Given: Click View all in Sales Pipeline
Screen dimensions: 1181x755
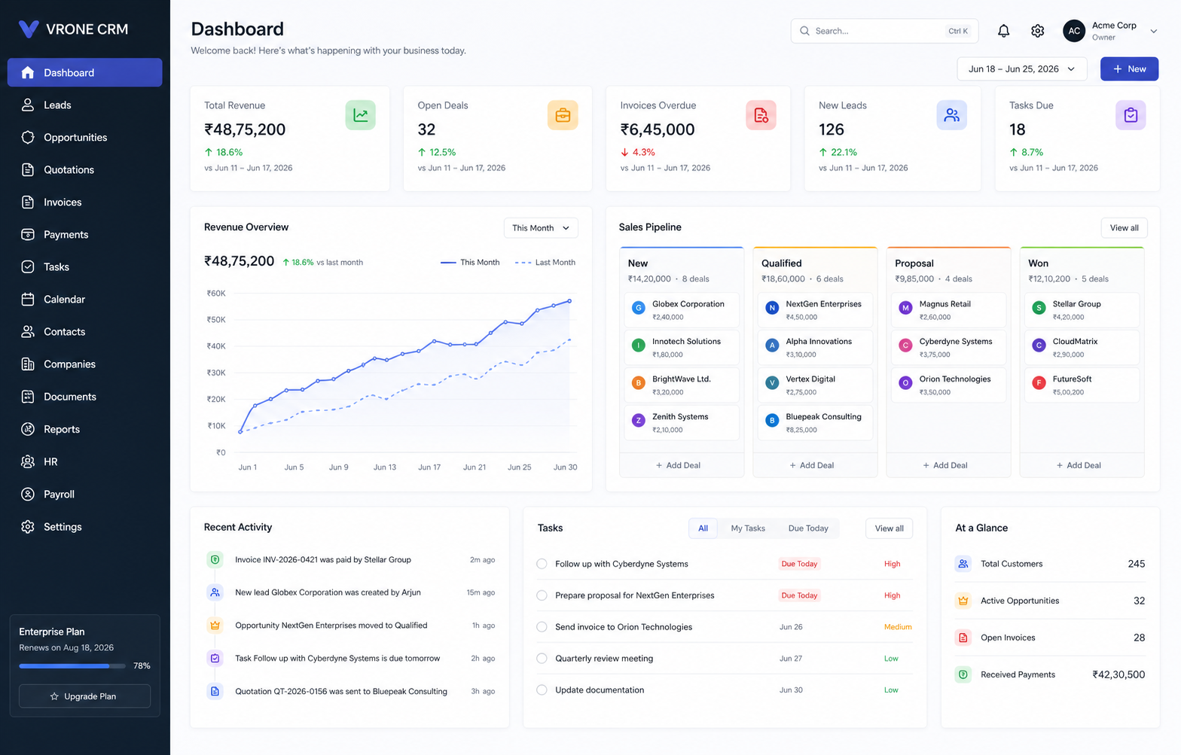Looking at the screenshot, I should click(x=1124, y=228).
